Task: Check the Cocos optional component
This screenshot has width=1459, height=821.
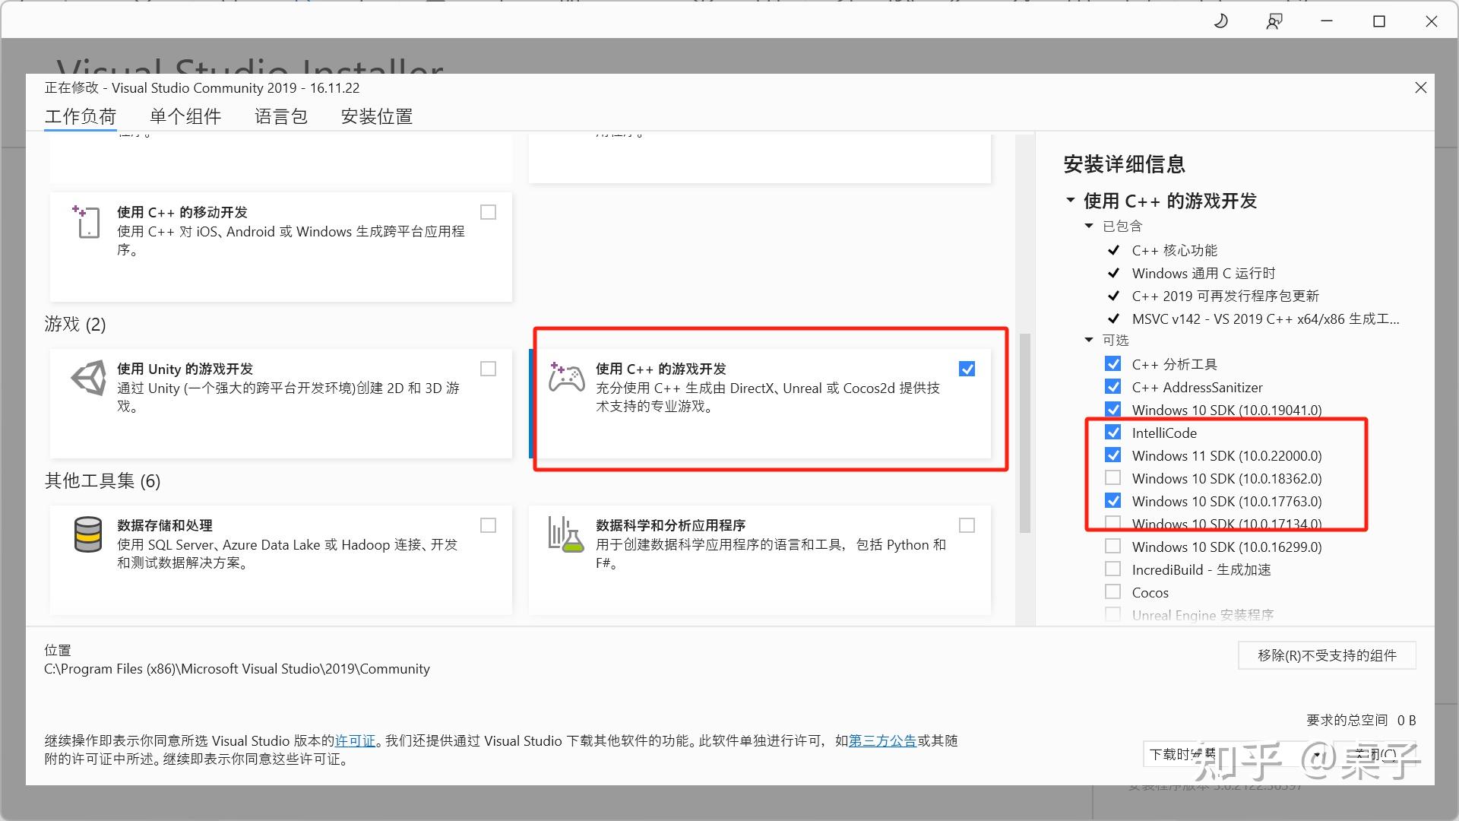Action: pyautogui.click(x=1113, y=591)
